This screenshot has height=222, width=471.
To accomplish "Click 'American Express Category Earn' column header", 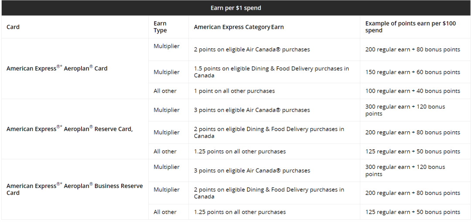I will [239, 27].
